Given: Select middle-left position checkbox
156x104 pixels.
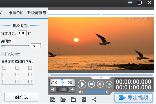Looking at the screenshot, I should click(x=4, y=75).
